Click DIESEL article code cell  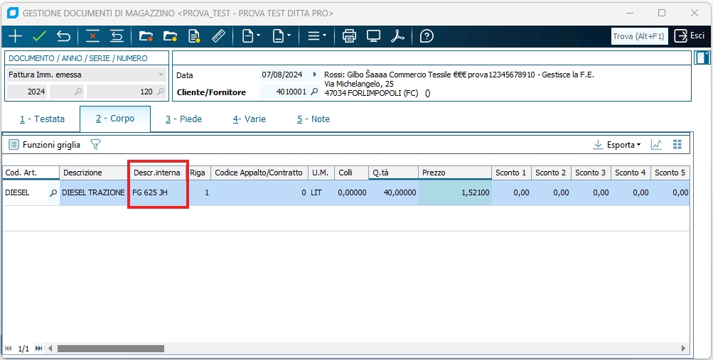tap(25, 192)
